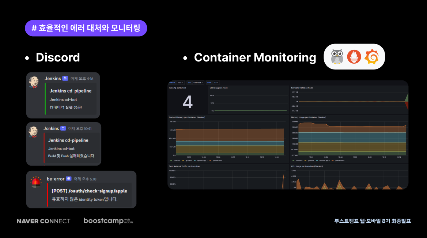Open 'Sent Network Traffic per Container' title
This screenshot has width=427, height=238.
184,166
